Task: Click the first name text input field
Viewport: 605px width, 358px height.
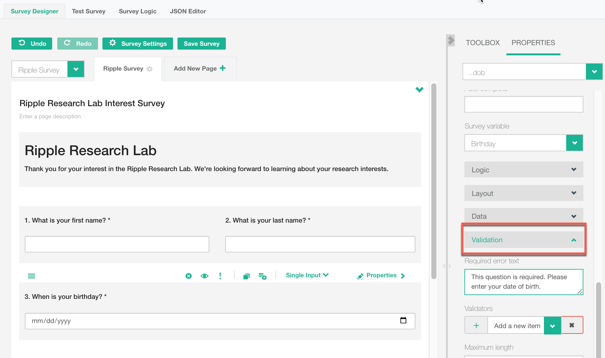Action: coord(117,244)
